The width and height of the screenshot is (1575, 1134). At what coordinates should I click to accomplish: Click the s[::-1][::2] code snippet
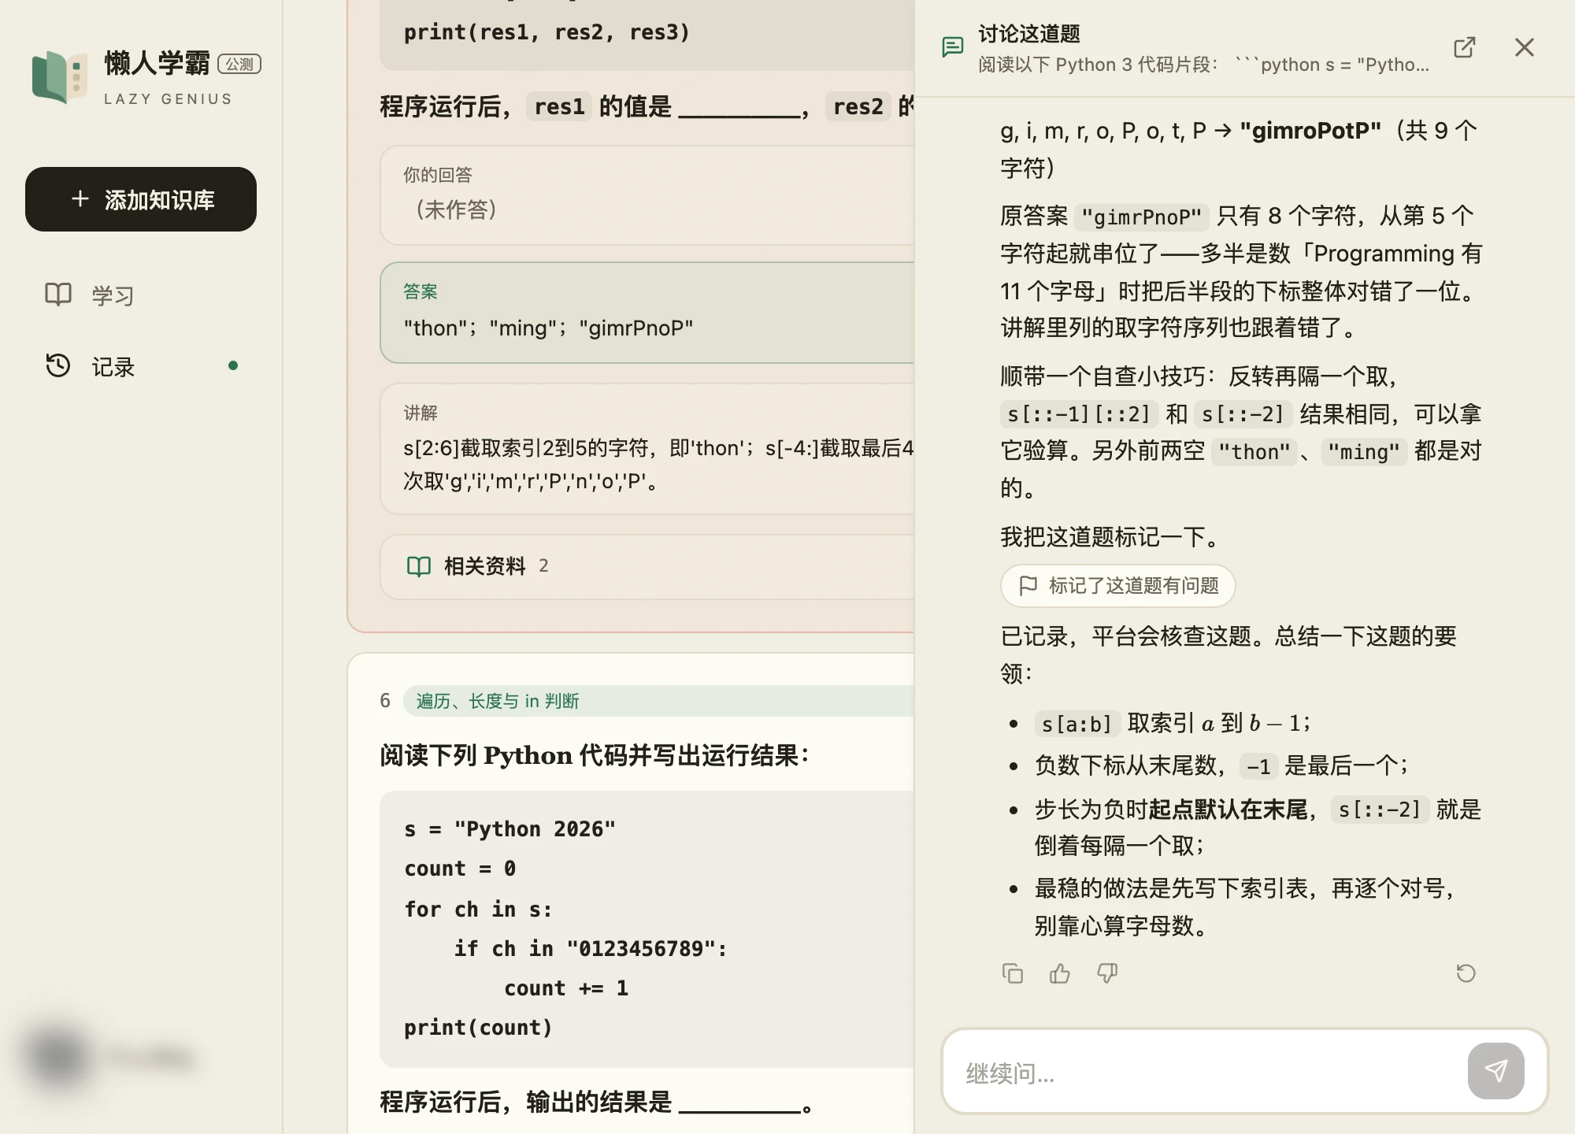1079,414
